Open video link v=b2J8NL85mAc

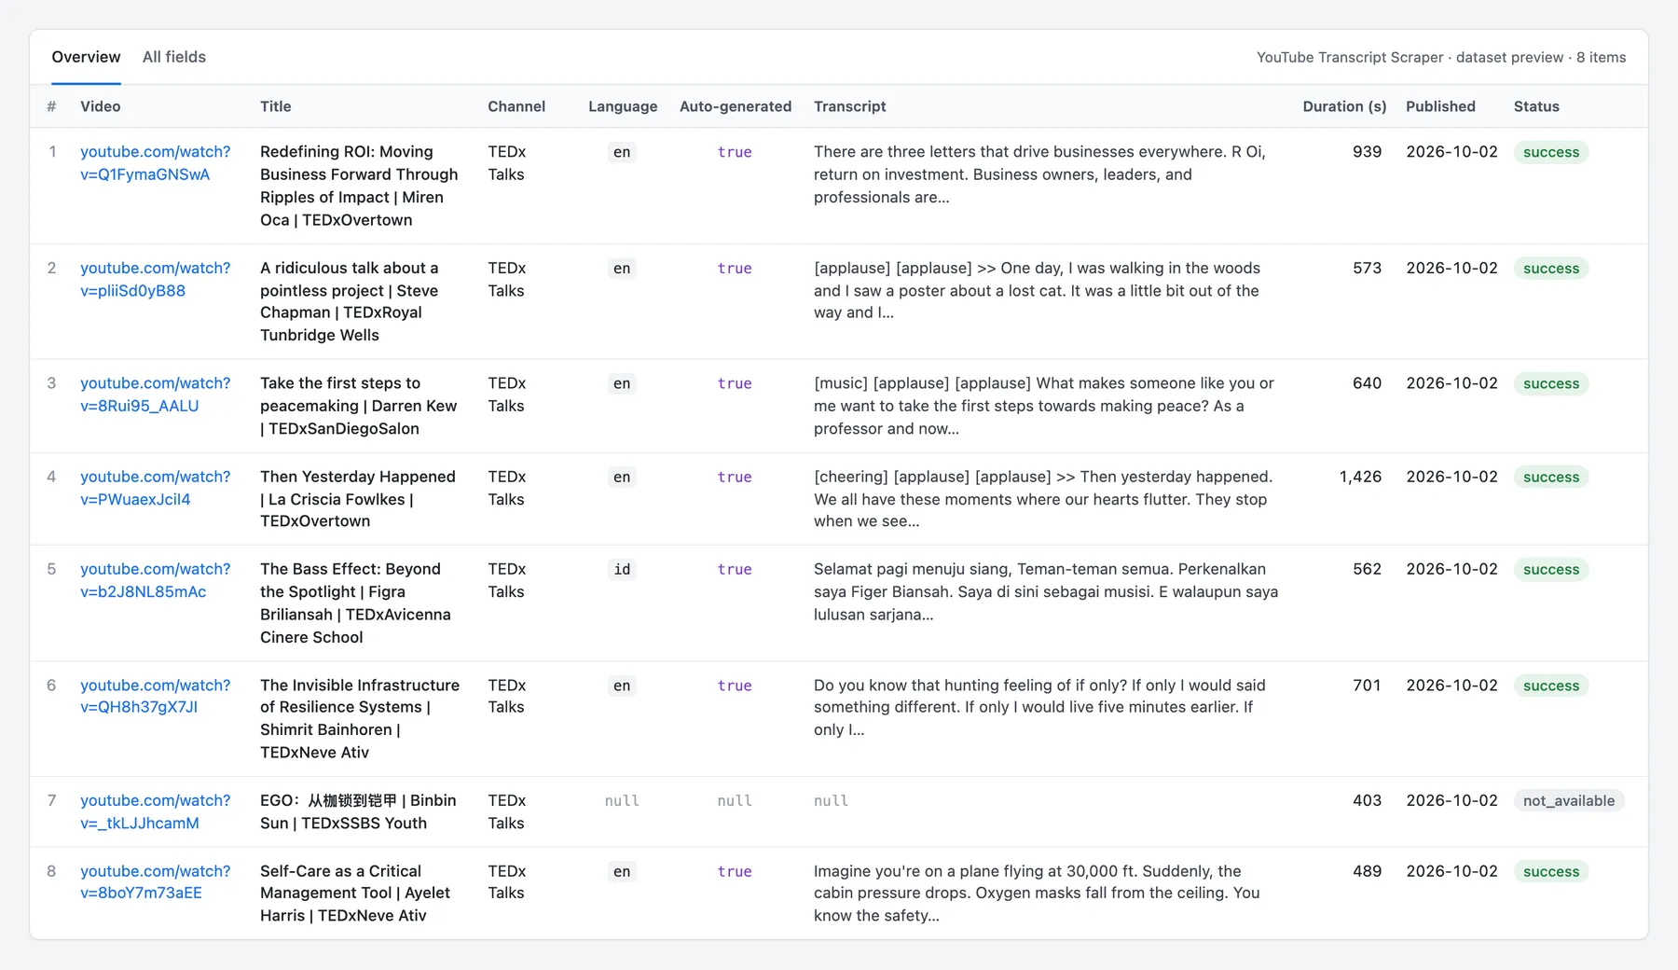click(x=155, y=580)
